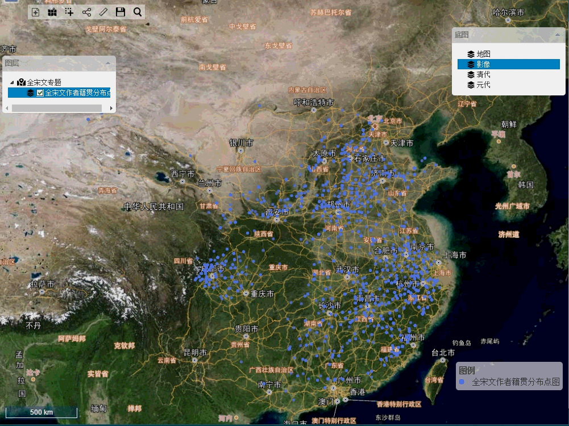Click right arrow of layer panel scrollbar
The height and width of the screenshot is (426, 569).
111,108
